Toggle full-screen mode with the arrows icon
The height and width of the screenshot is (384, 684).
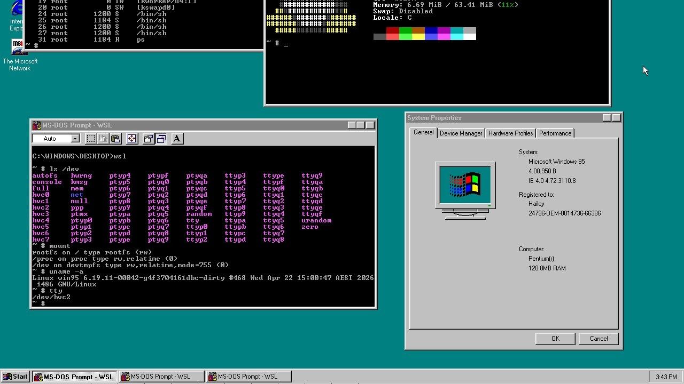(x=131, y=139)
